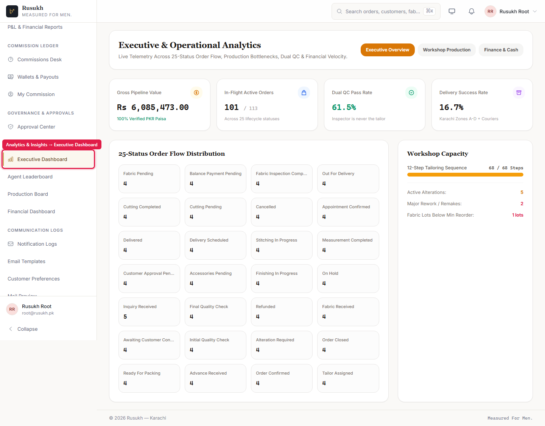
Task: Click the 12-Step Tailoring Sequence progress bar
Action: coord(465,175)
